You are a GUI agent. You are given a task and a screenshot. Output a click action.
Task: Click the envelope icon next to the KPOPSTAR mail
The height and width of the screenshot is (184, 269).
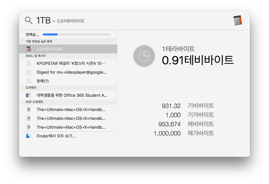point(29,63)
